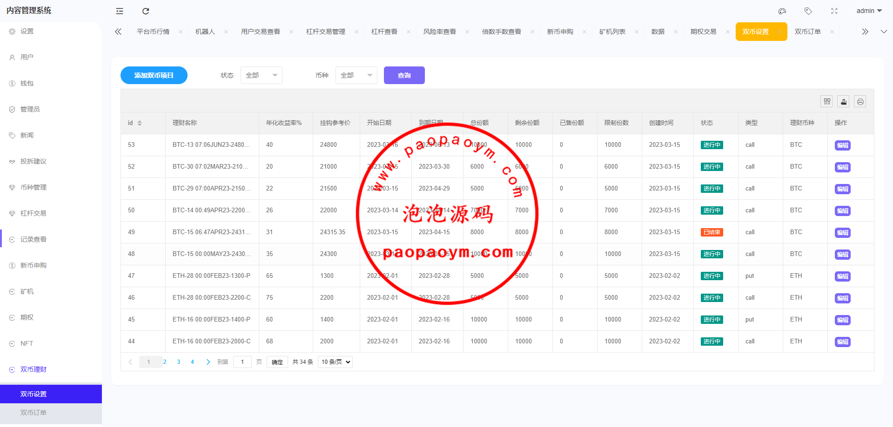
Task: Sort table by the id column arrows
Action: [x=140, y=123]
